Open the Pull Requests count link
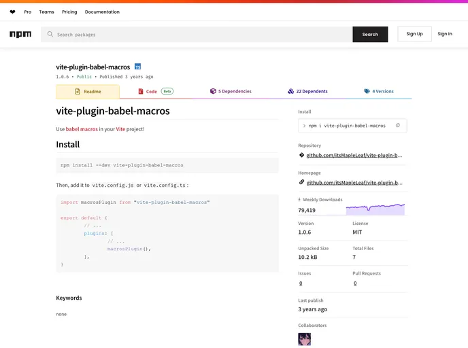Viewport: 468px width, 348px height. pos(355,283)
